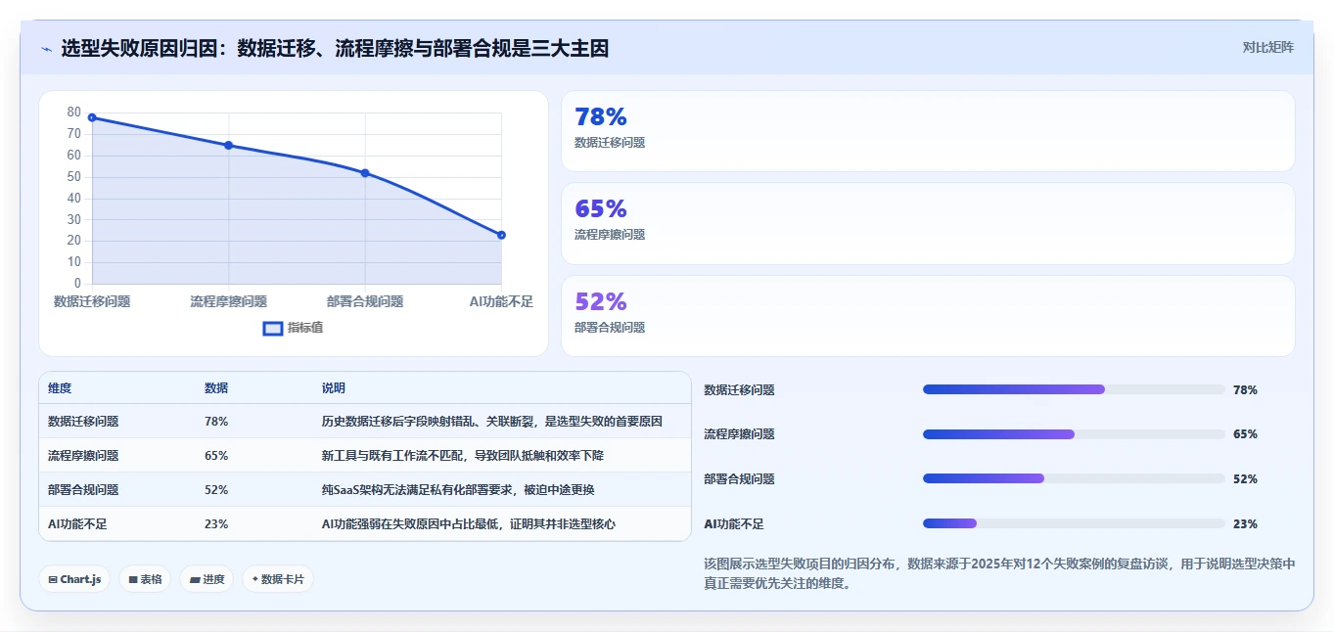Click the 23% value beside progress bar
Viewport: 1334px width, 632px height.
(1245, 524)
